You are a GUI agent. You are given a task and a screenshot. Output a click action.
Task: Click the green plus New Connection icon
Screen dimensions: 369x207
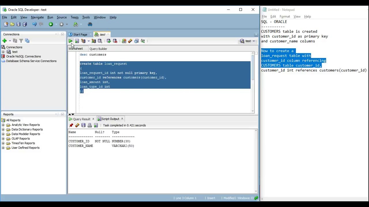[x=4, y=41]
